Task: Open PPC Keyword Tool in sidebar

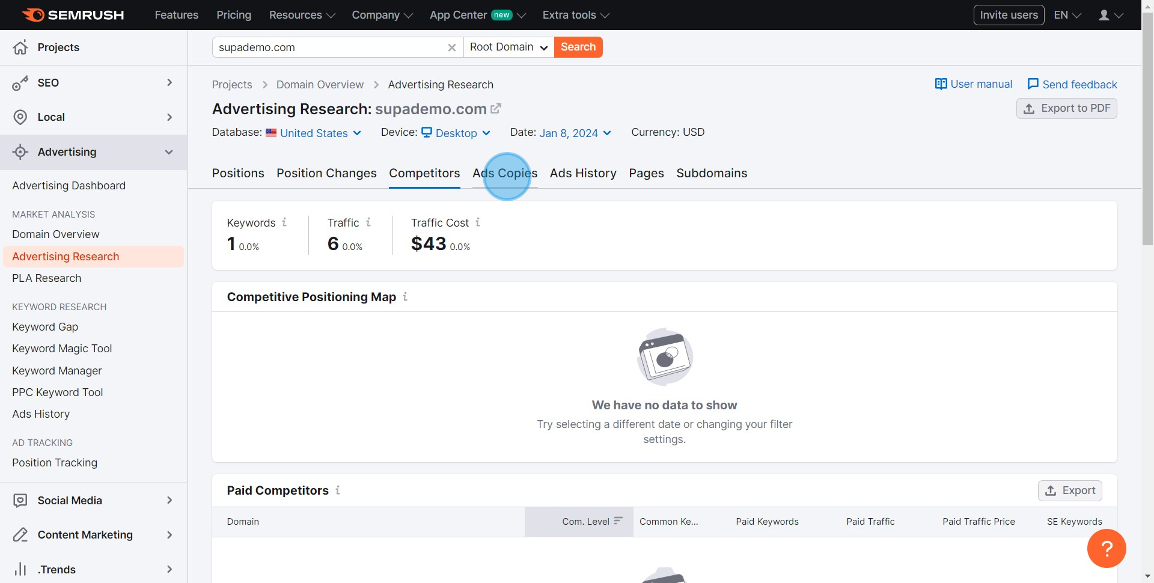Action: tap(58, 392)
